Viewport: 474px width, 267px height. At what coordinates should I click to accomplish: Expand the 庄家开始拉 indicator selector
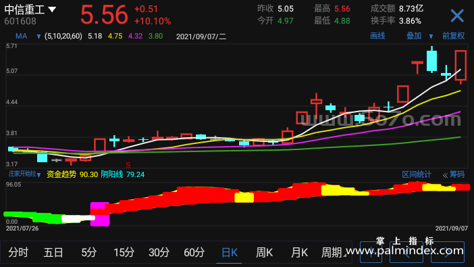tap(24, 174)
